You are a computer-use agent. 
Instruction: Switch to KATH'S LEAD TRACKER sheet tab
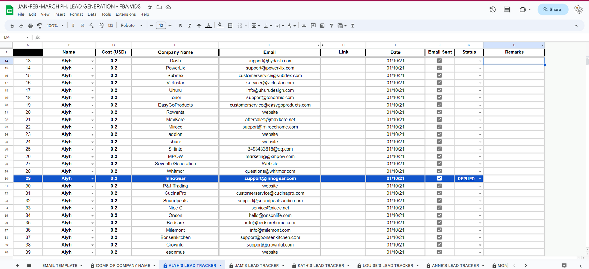[x=321, y=266]
